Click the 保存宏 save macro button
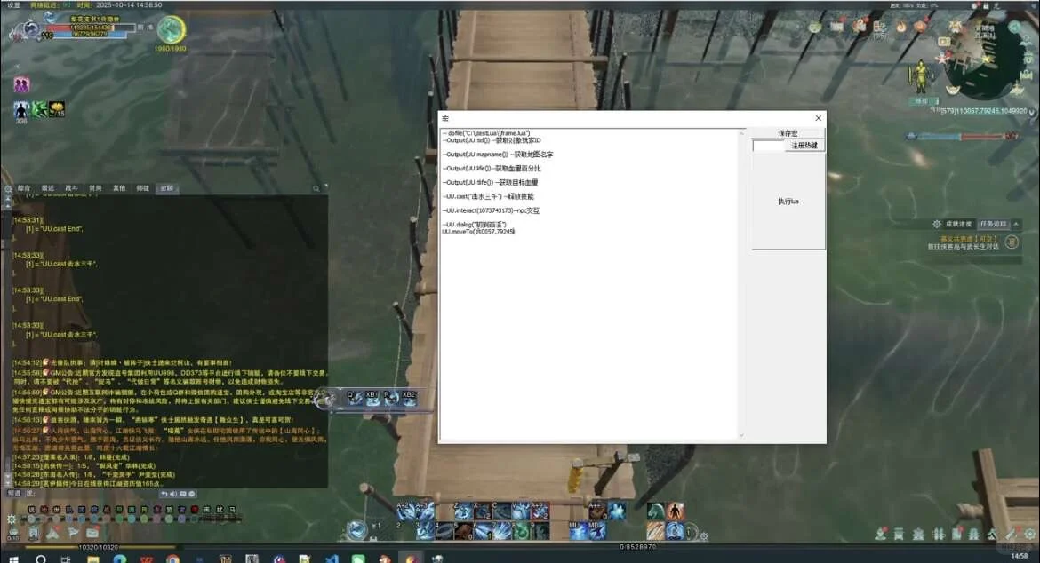This screenshot has width=1040, height=563. click(788, 133)
